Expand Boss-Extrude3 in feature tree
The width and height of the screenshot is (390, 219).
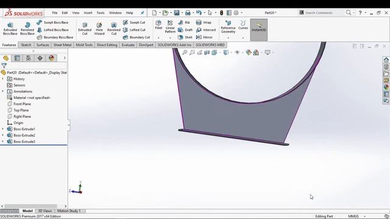click(x=2, y=141)
